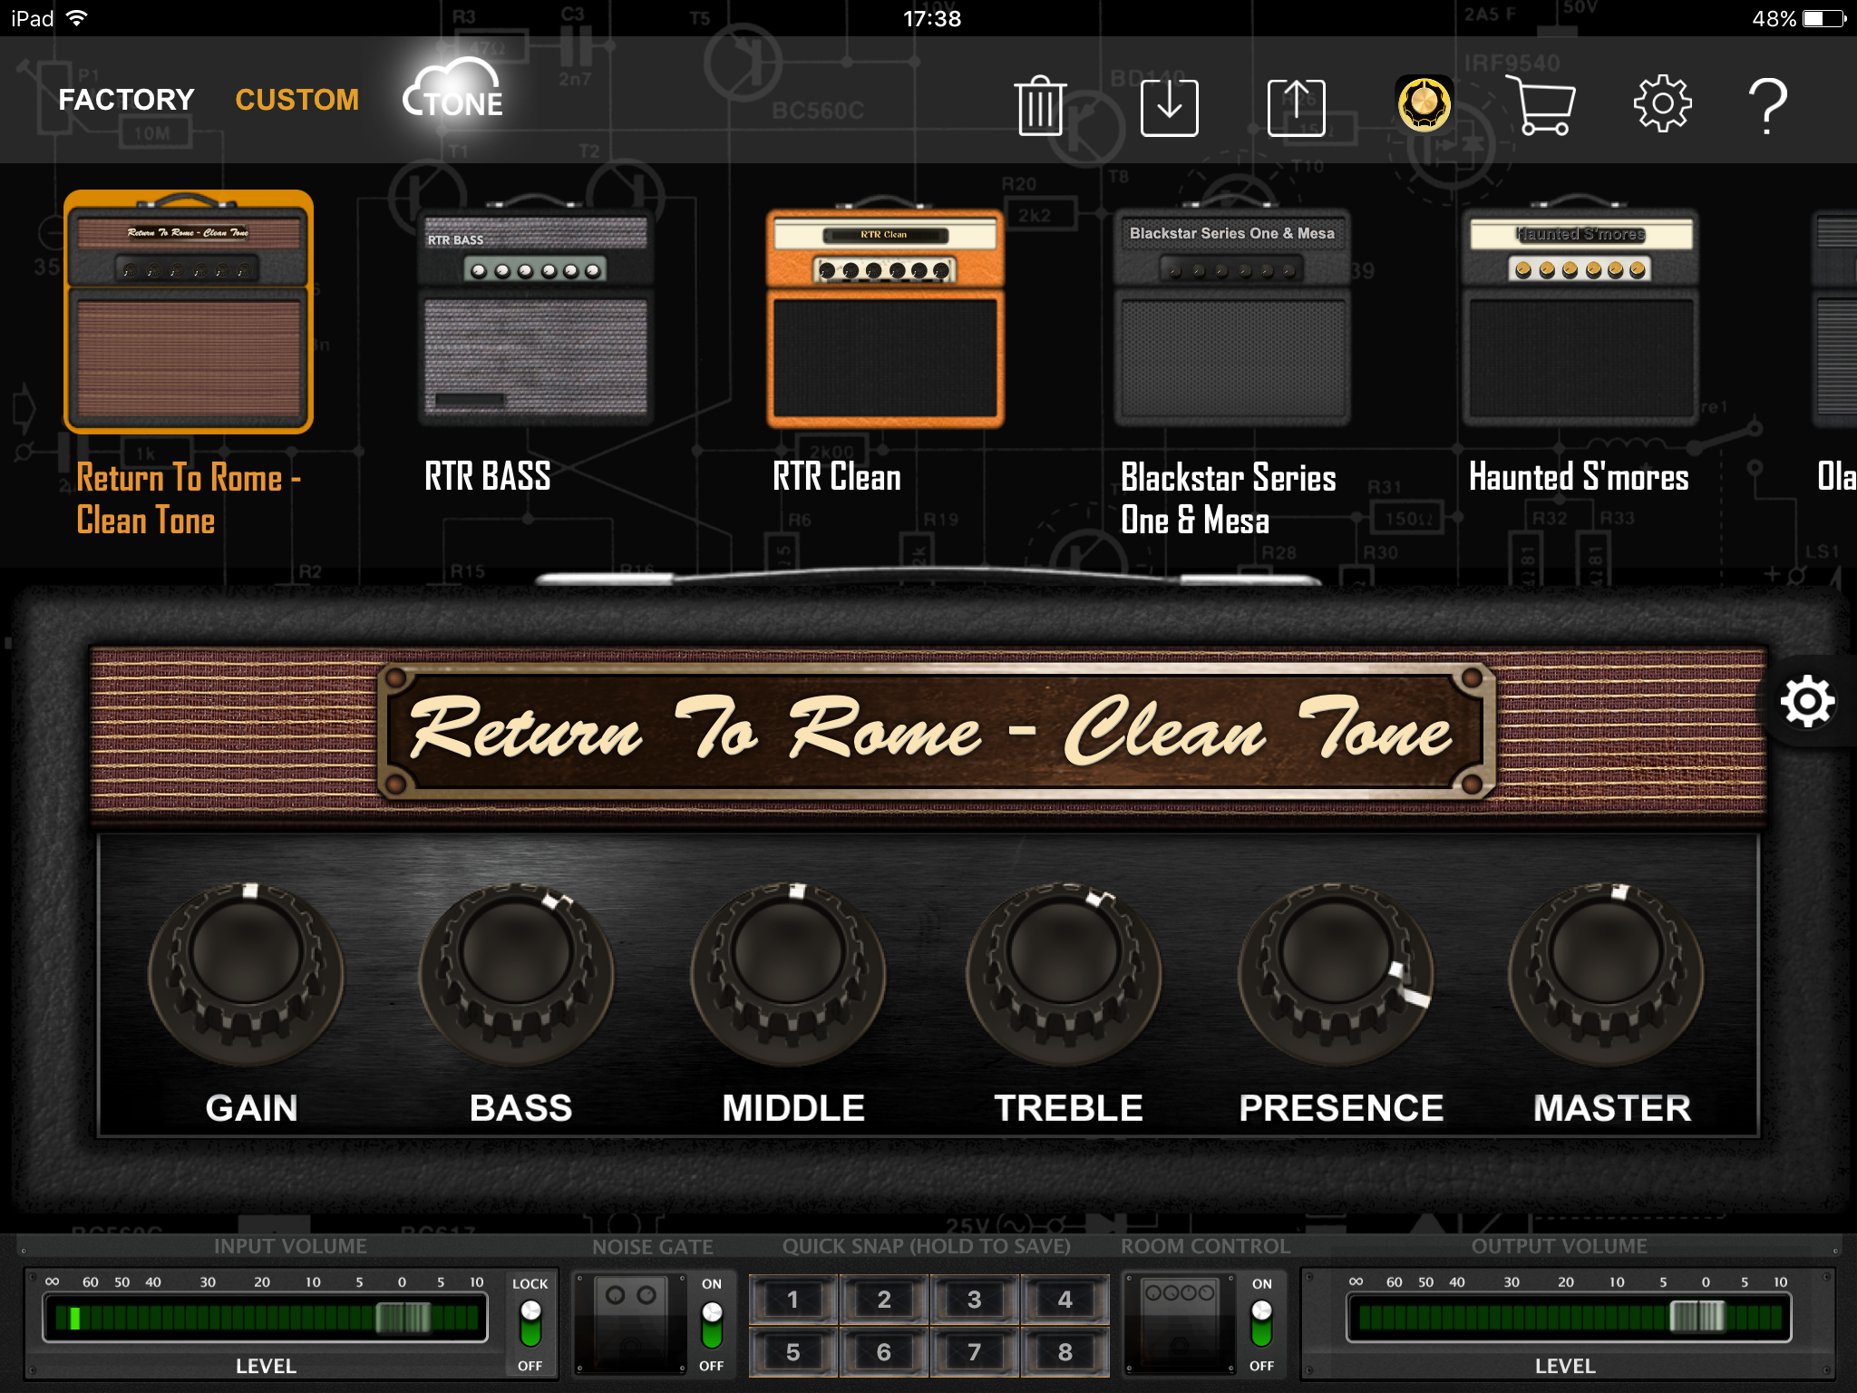This screenshot has height=1393, width=1857.
Task: Recall quick snap 4
Action: pos(1065,1300)
